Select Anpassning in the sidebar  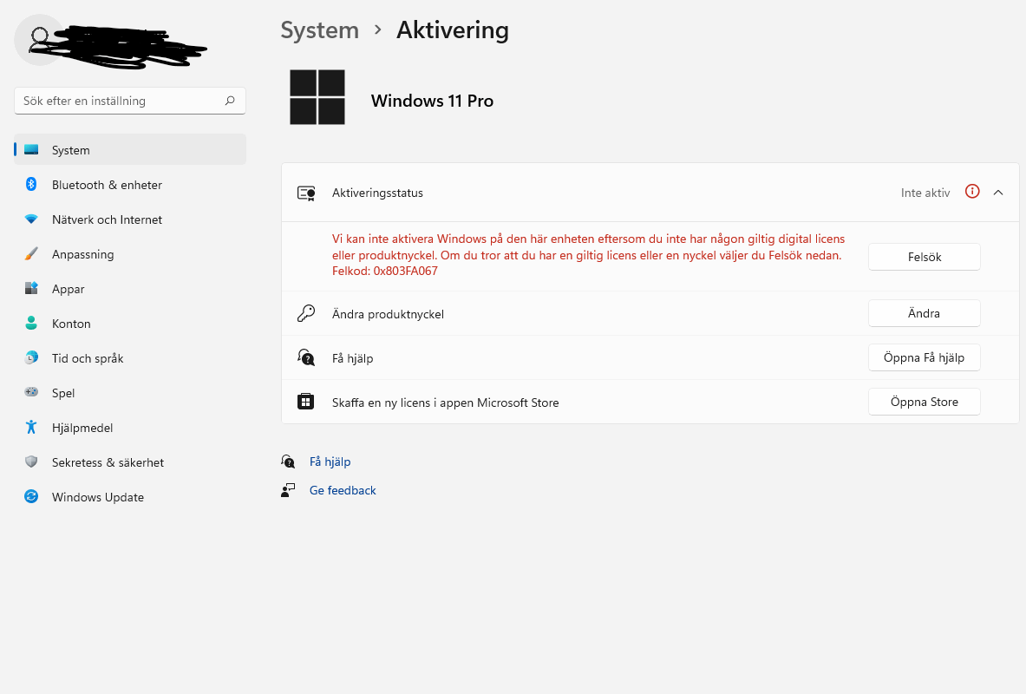pyautogui.click(x=130, y=254)
